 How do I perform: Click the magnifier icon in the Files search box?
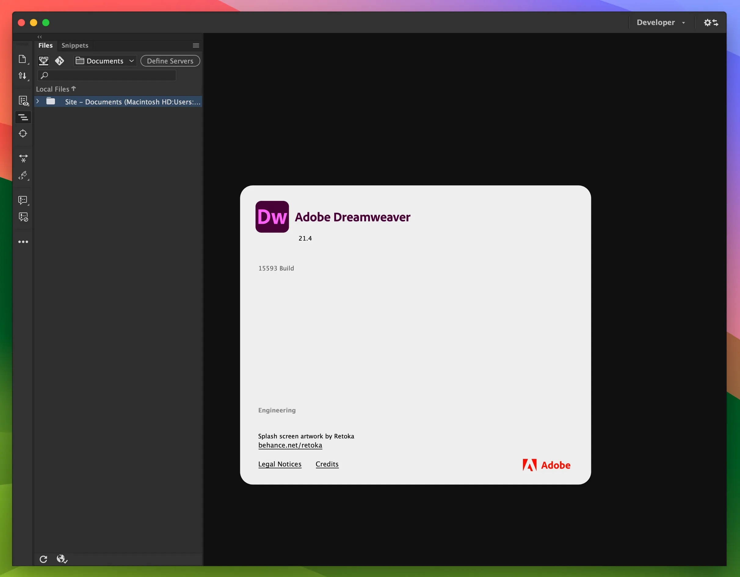(x=44, y=75)
